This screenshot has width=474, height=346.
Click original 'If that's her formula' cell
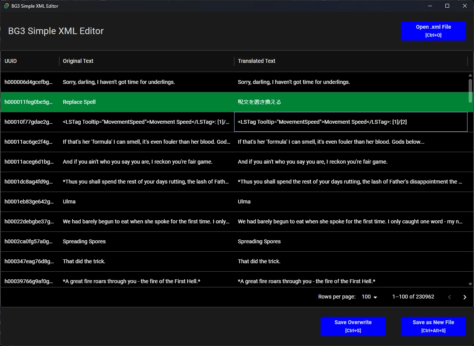pyautogui.click(x=147, y=142)
